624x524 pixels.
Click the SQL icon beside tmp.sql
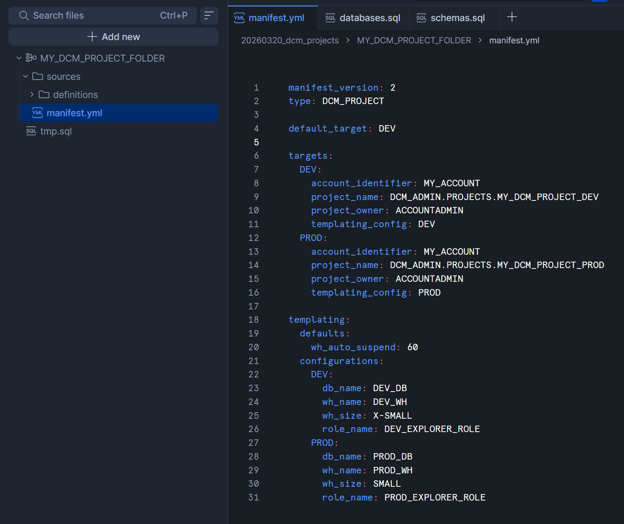31,131
